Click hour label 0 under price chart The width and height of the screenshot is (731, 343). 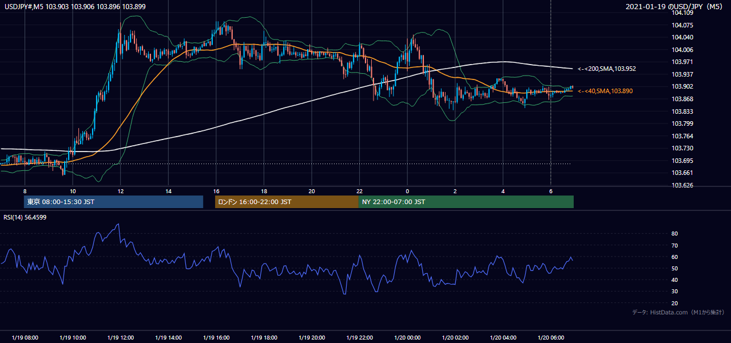407,191
